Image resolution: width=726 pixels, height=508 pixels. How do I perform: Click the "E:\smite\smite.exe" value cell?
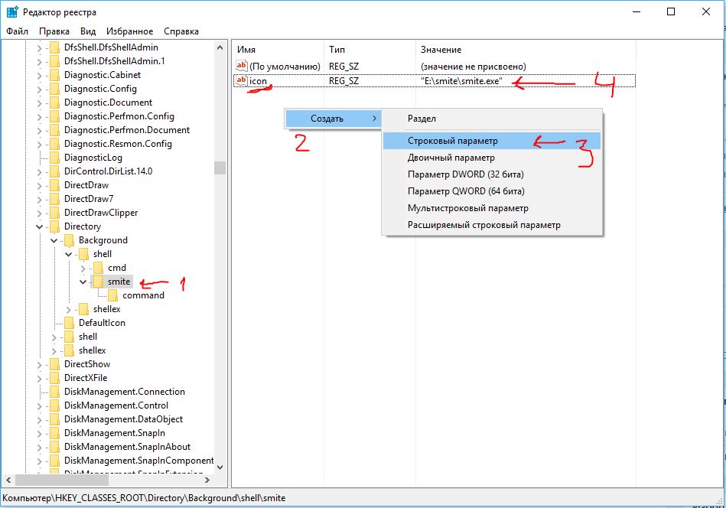(461, 81)
